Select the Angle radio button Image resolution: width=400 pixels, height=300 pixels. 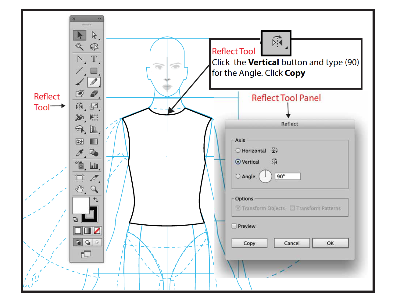(238, 176)
